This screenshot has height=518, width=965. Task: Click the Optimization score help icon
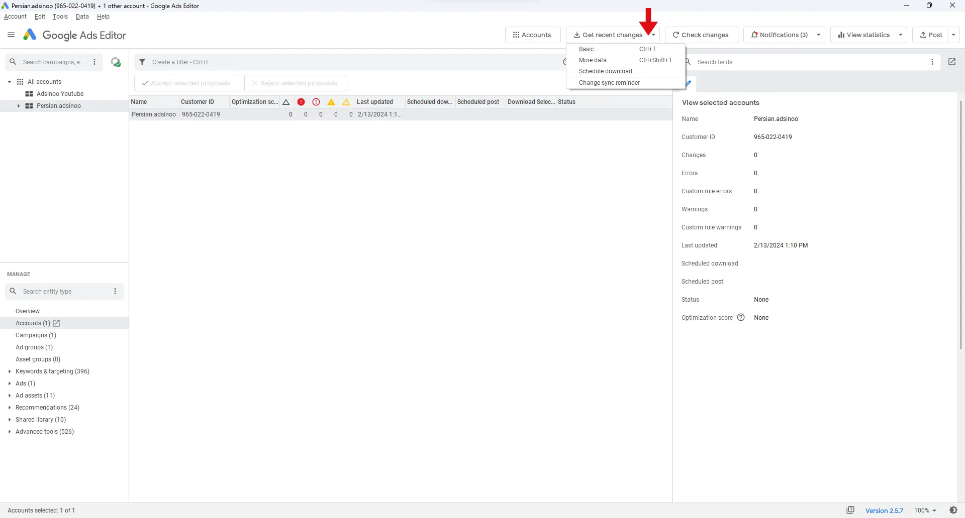point(741,318)
